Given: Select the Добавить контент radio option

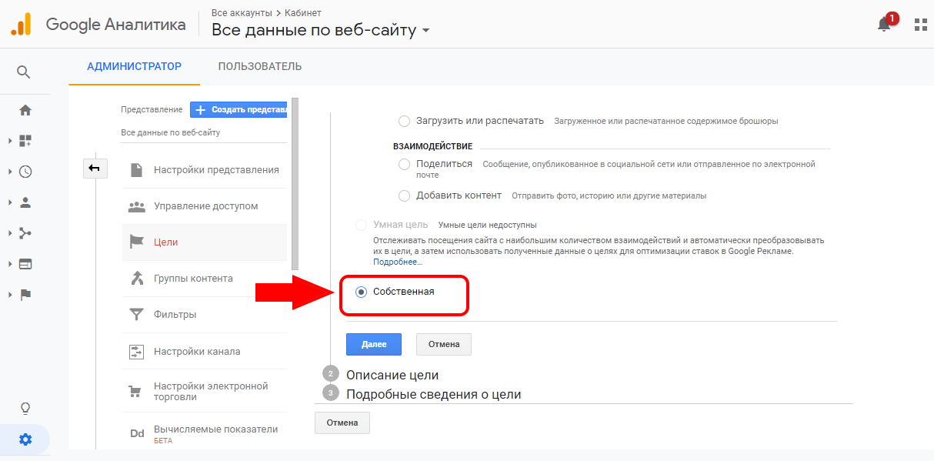Looking at the screenshot, I should tap(404, 195).
